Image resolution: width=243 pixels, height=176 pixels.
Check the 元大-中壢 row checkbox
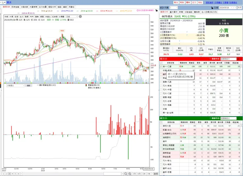coord(161,90)
